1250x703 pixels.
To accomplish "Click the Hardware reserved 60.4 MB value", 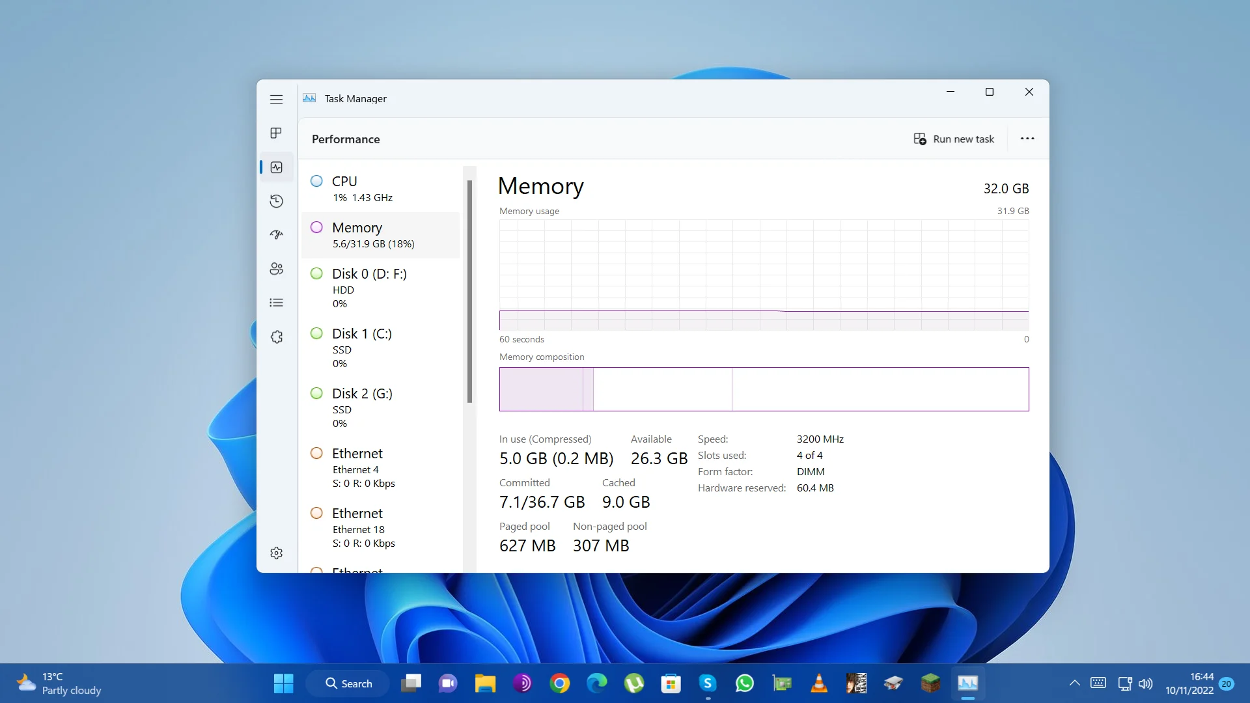I will (815, 488).
